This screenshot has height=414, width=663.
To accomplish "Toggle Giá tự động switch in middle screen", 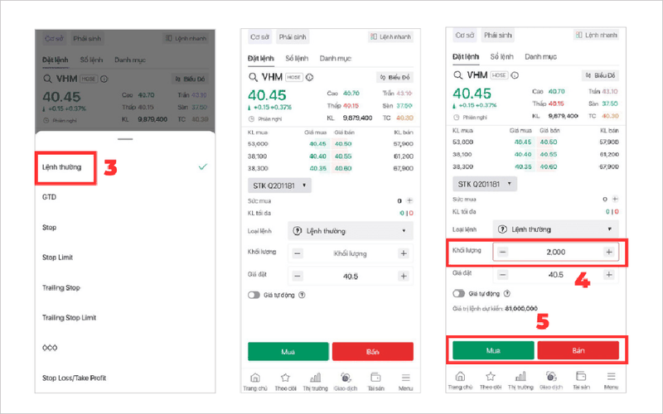I will (x=254, y=295).
